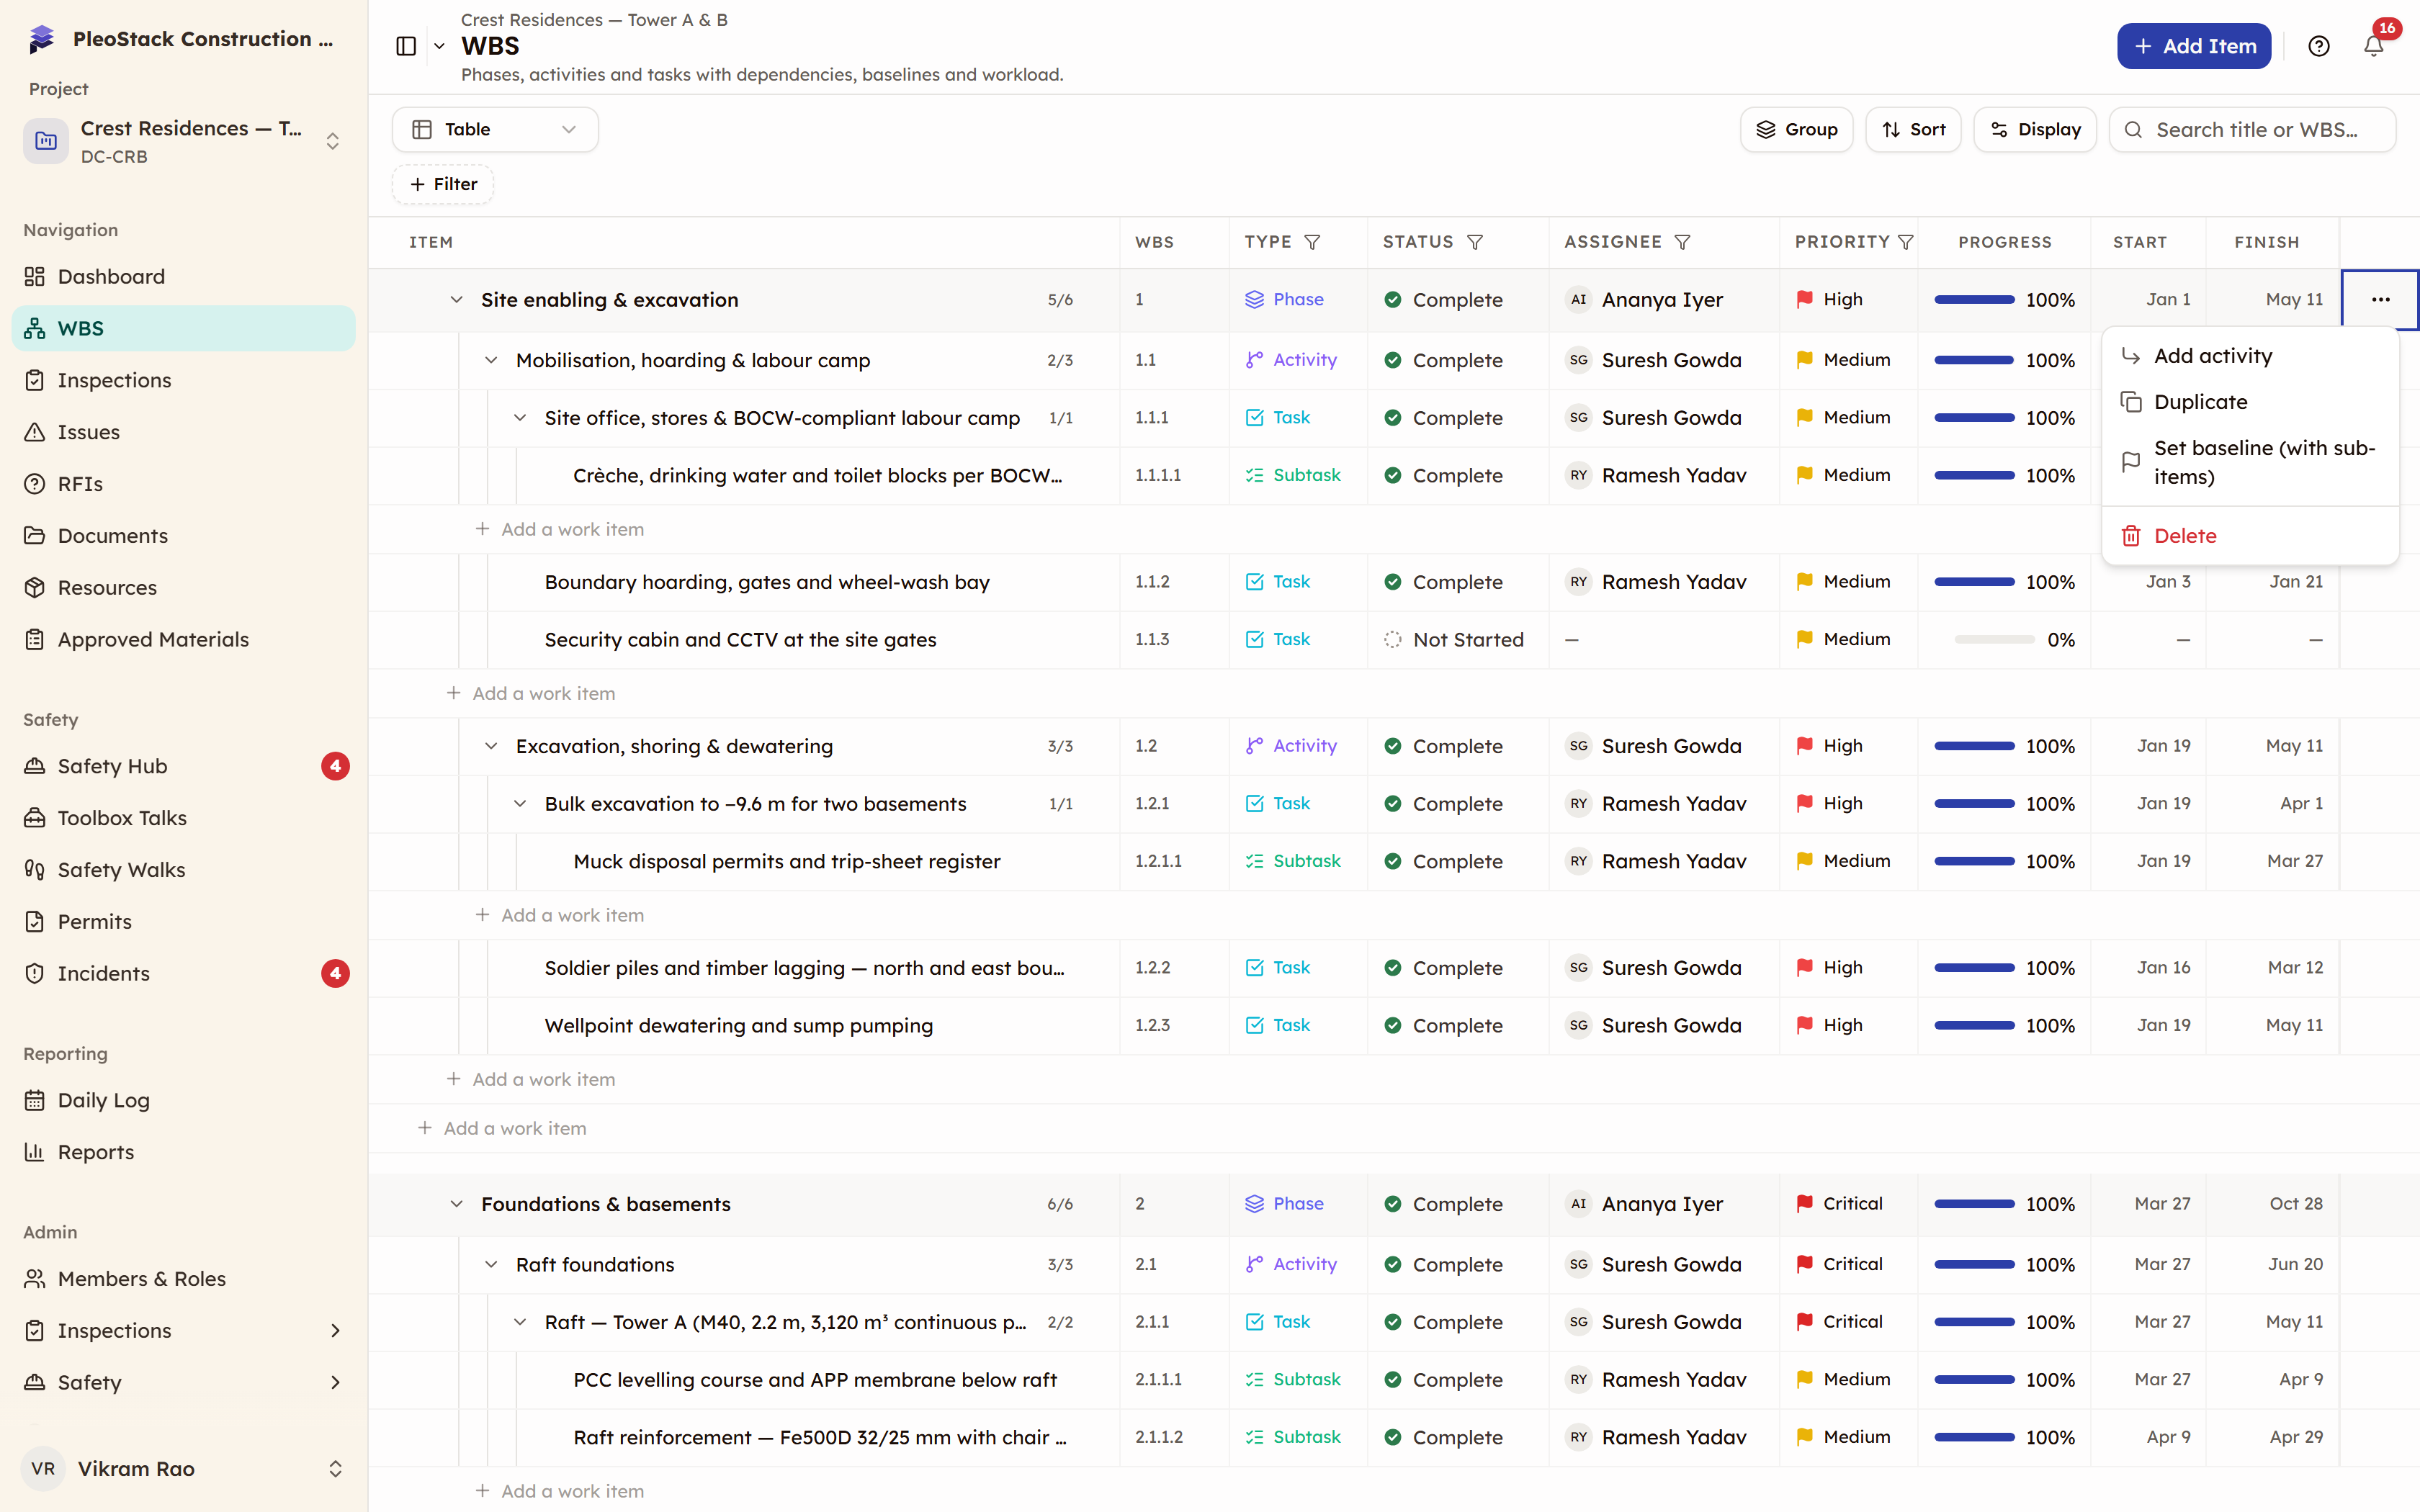Choose Add activity from the menu

(2250, 356)
